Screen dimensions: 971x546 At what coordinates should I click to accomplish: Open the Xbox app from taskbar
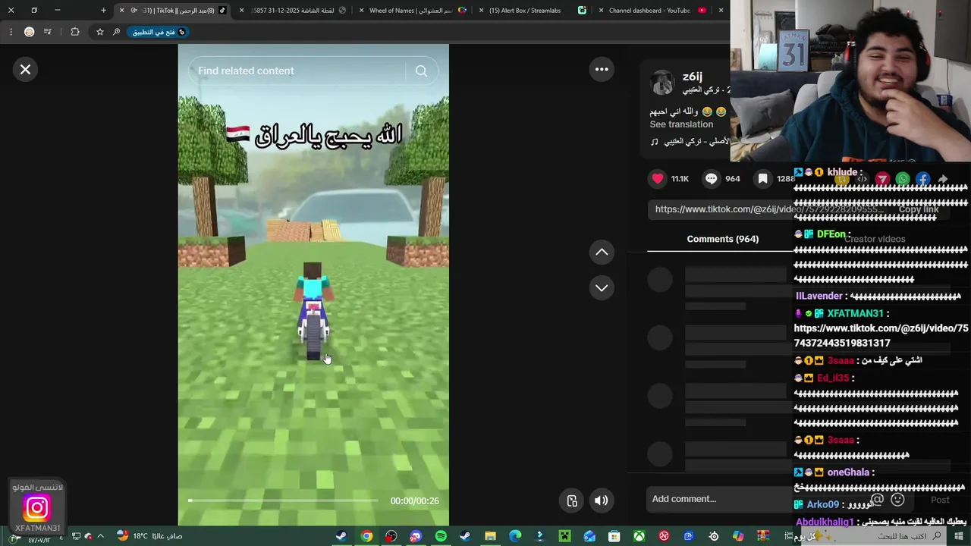[x=639, y=536]
